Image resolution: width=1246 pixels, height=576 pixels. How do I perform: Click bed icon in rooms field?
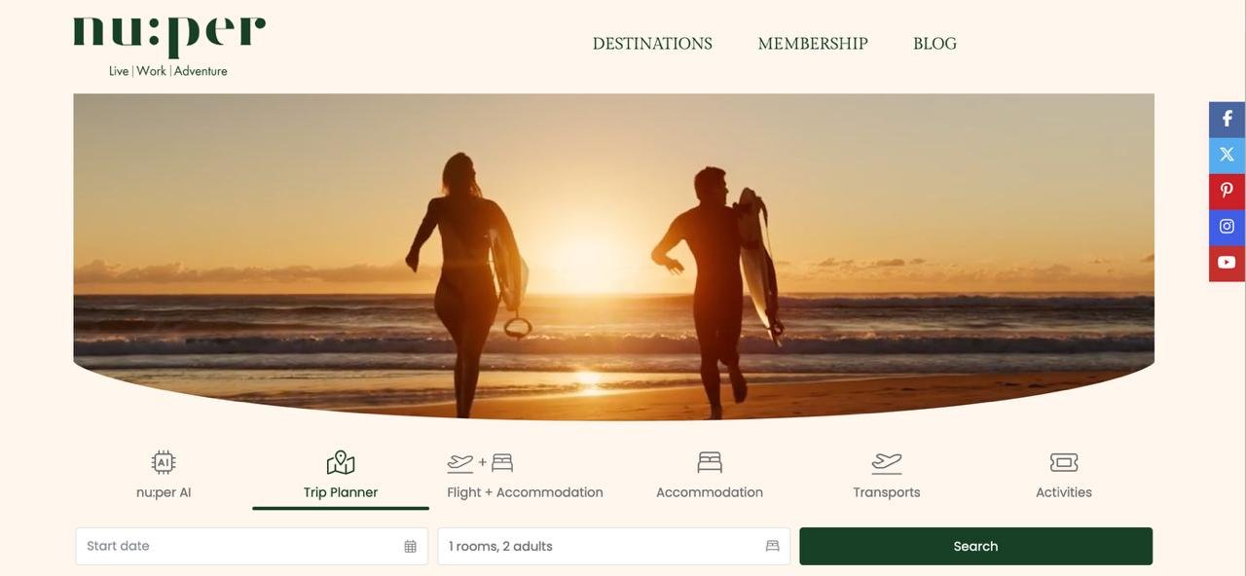pos(772,546)
